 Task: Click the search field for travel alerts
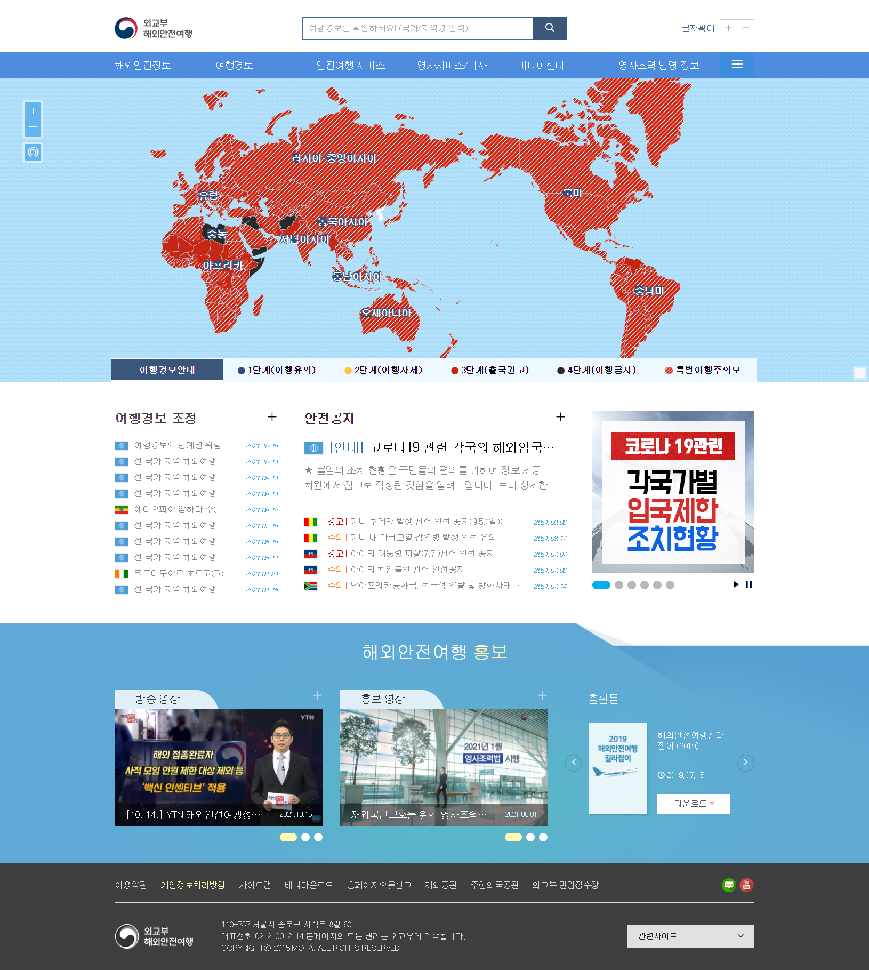(x=417, y=28)
